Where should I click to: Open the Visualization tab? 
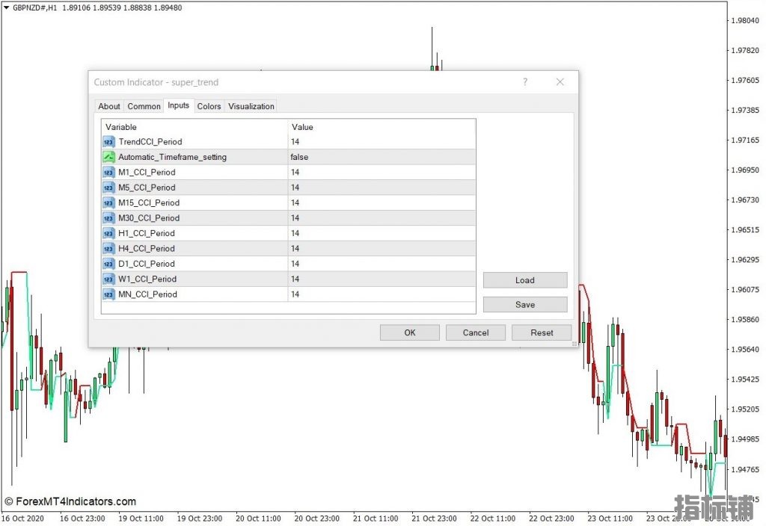coord(251,106)
